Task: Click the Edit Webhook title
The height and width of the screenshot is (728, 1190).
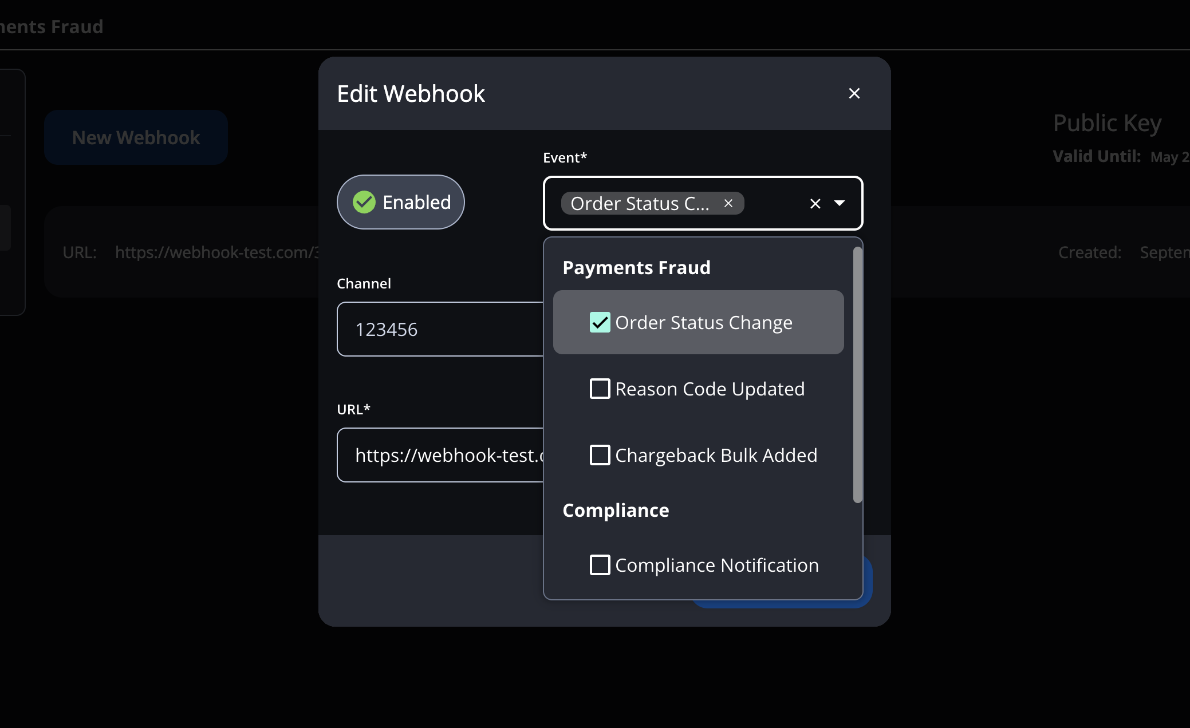Action: 411,93
